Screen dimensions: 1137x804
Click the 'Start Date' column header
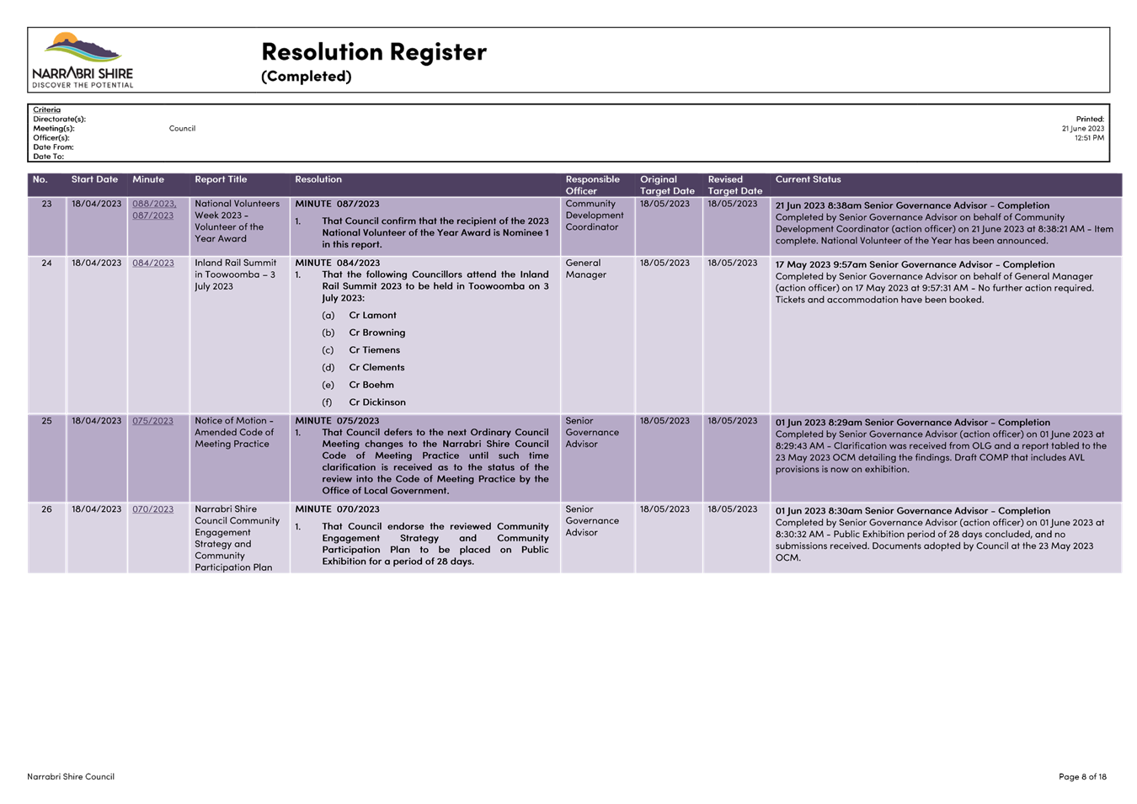tap(94, 179)
